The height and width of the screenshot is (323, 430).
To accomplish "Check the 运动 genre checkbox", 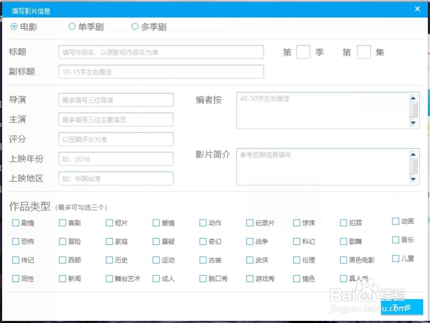I will pos(157,260).
